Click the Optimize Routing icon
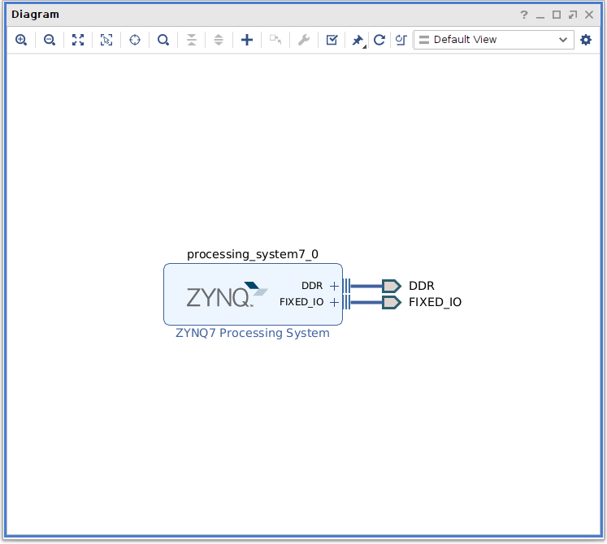The image size is (607, 544). pyautogui.click(x=401, y=40)
